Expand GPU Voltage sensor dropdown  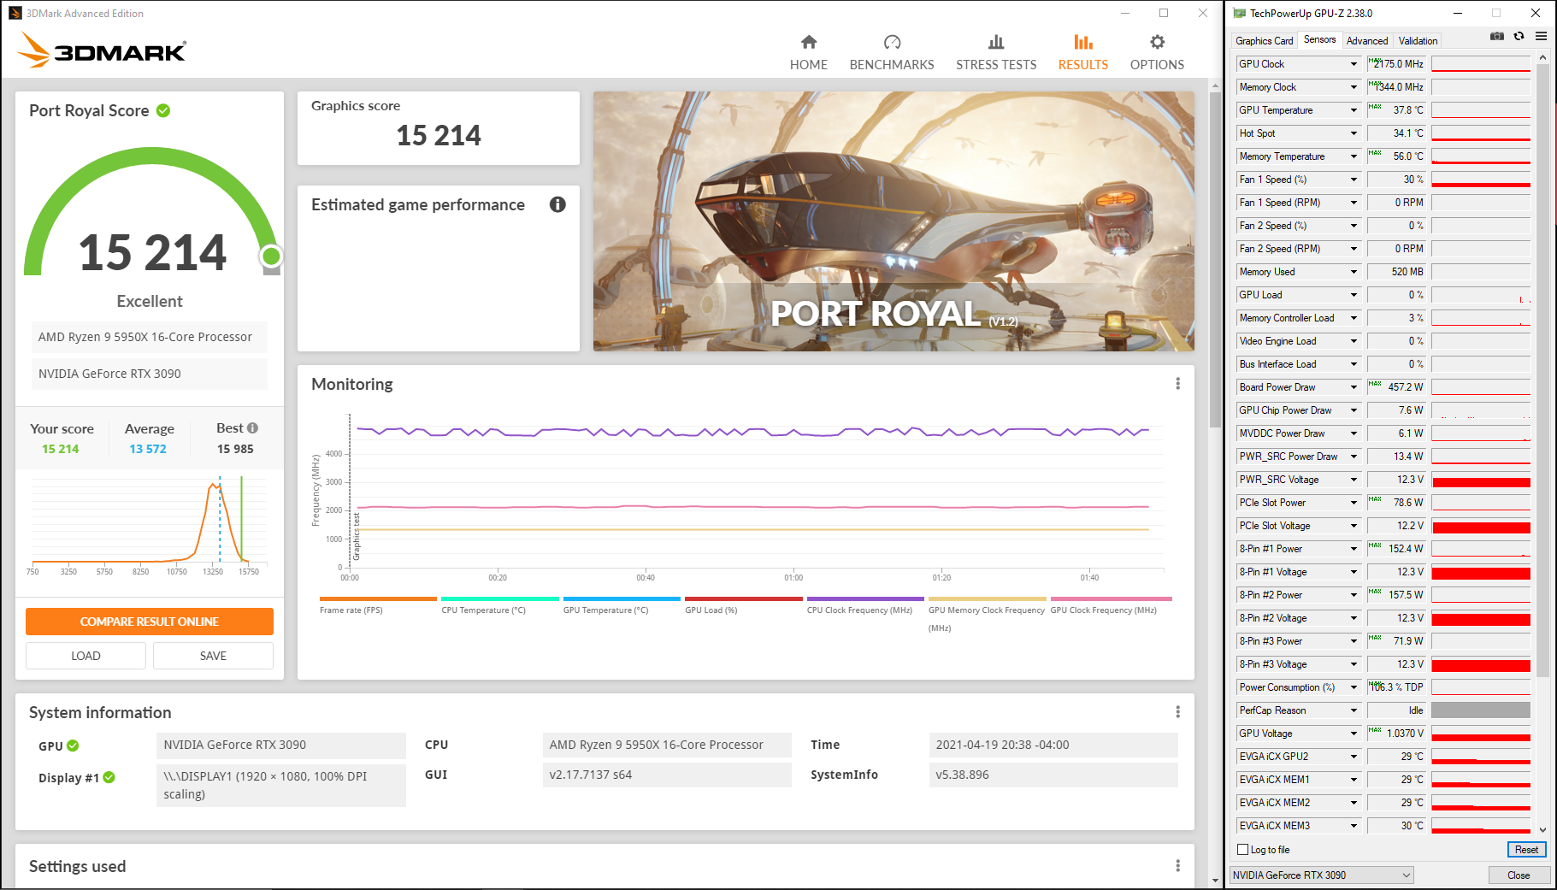tap(1354, 734)
